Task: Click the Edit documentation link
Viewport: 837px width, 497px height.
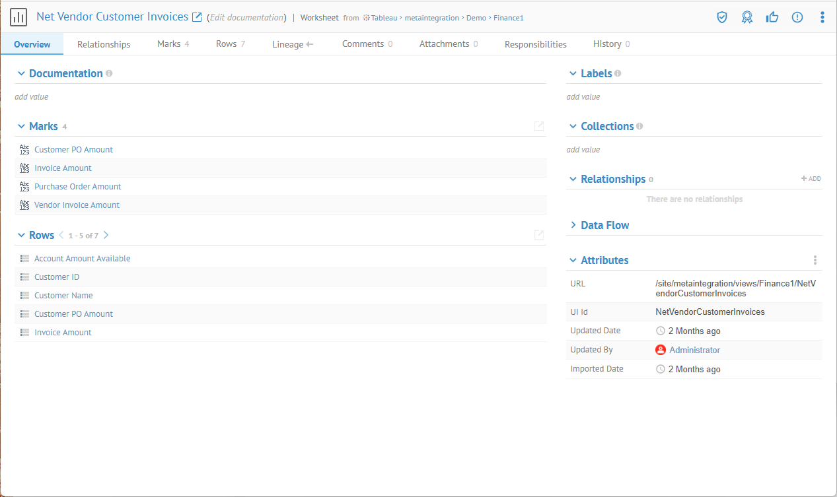Action: (x=247, y=18)
